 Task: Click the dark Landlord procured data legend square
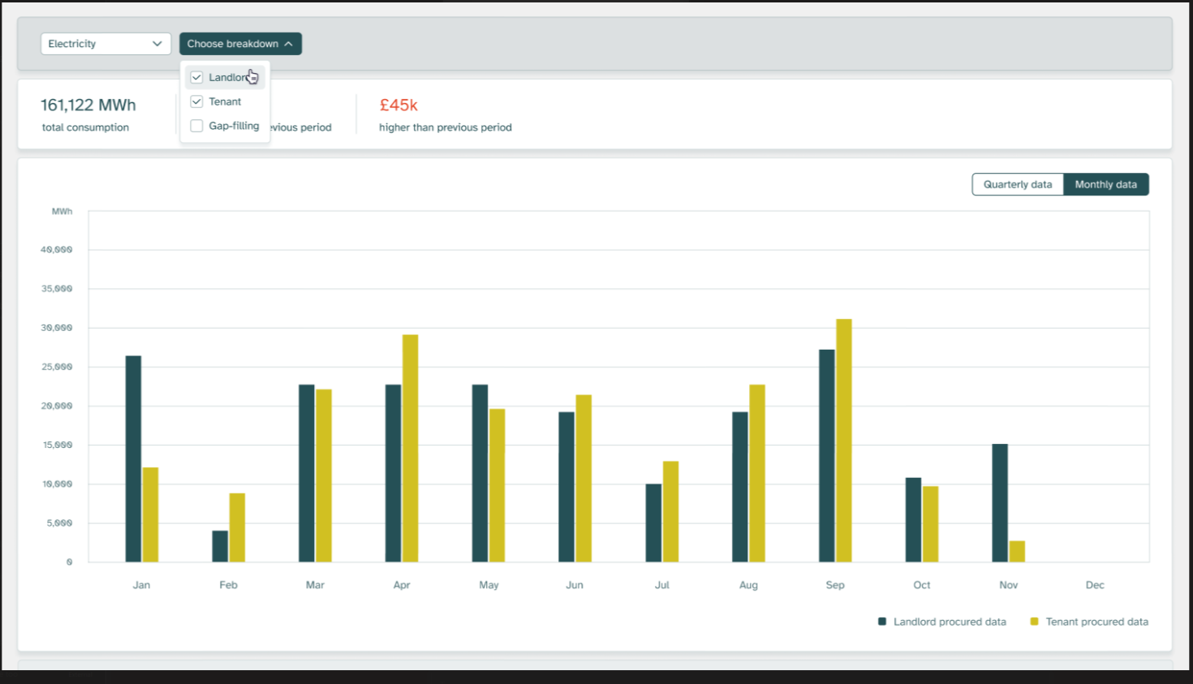[882, 622]
